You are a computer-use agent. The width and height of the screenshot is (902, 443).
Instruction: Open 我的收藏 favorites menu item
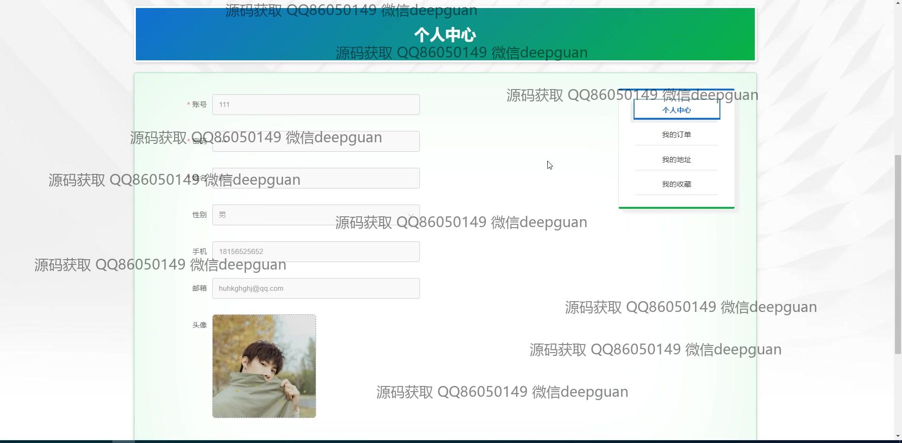point(676,184)
